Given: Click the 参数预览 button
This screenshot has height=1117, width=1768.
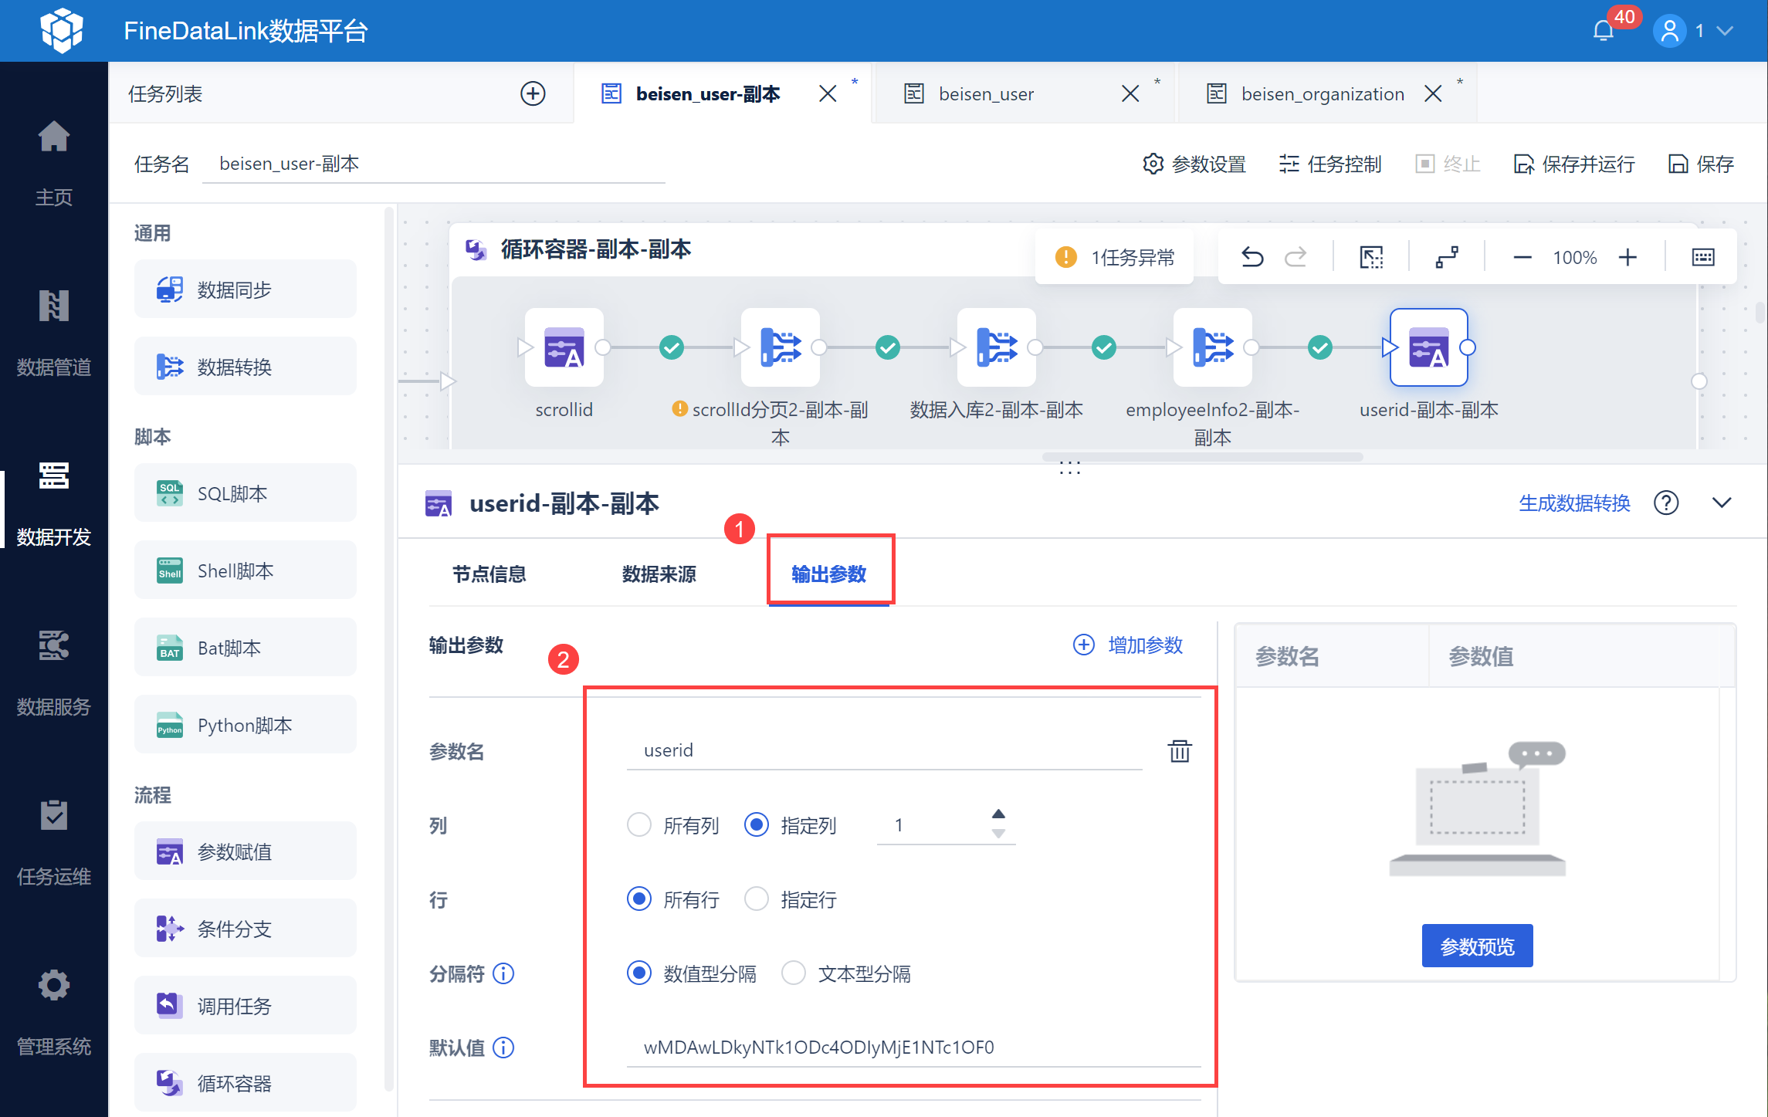Looking at the screenshot, I should tap(1477, 946).
